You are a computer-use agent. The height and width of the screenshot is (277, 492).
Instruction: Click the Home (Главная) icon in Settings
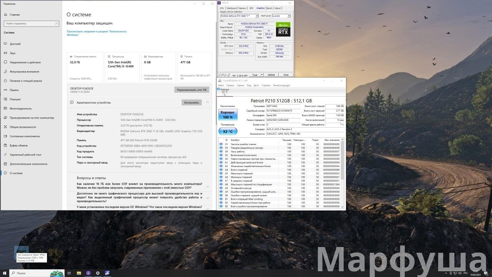6,15
